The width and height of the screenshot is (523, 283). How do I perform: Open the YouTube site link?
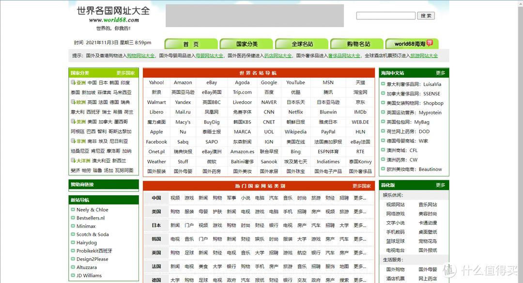(x=295, y=82)
